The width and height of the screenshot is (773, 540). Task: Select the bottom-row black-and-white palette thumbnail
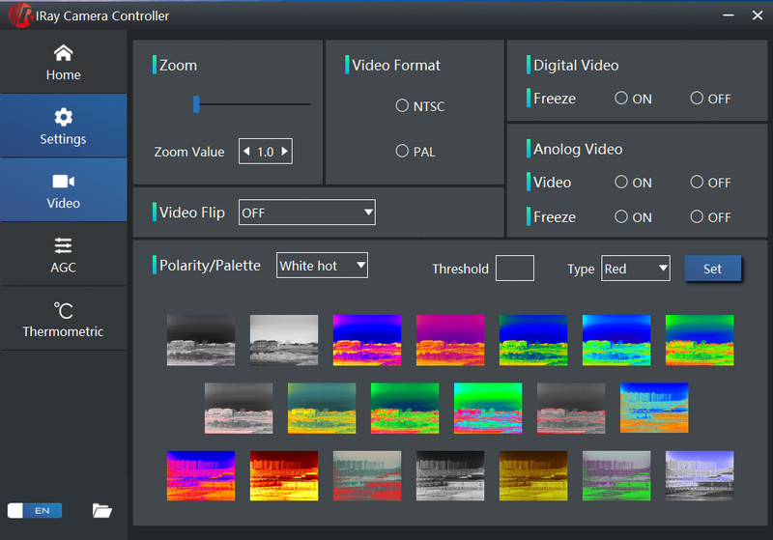point(450,475)
